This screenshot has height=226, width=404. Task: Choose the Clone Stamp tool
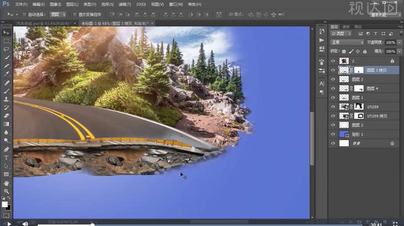[6, 99]
